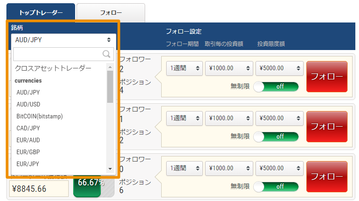Select BitCOIN(bitstamp) from the list
Screen dimensions: 359x201
(x=39, y=116)
